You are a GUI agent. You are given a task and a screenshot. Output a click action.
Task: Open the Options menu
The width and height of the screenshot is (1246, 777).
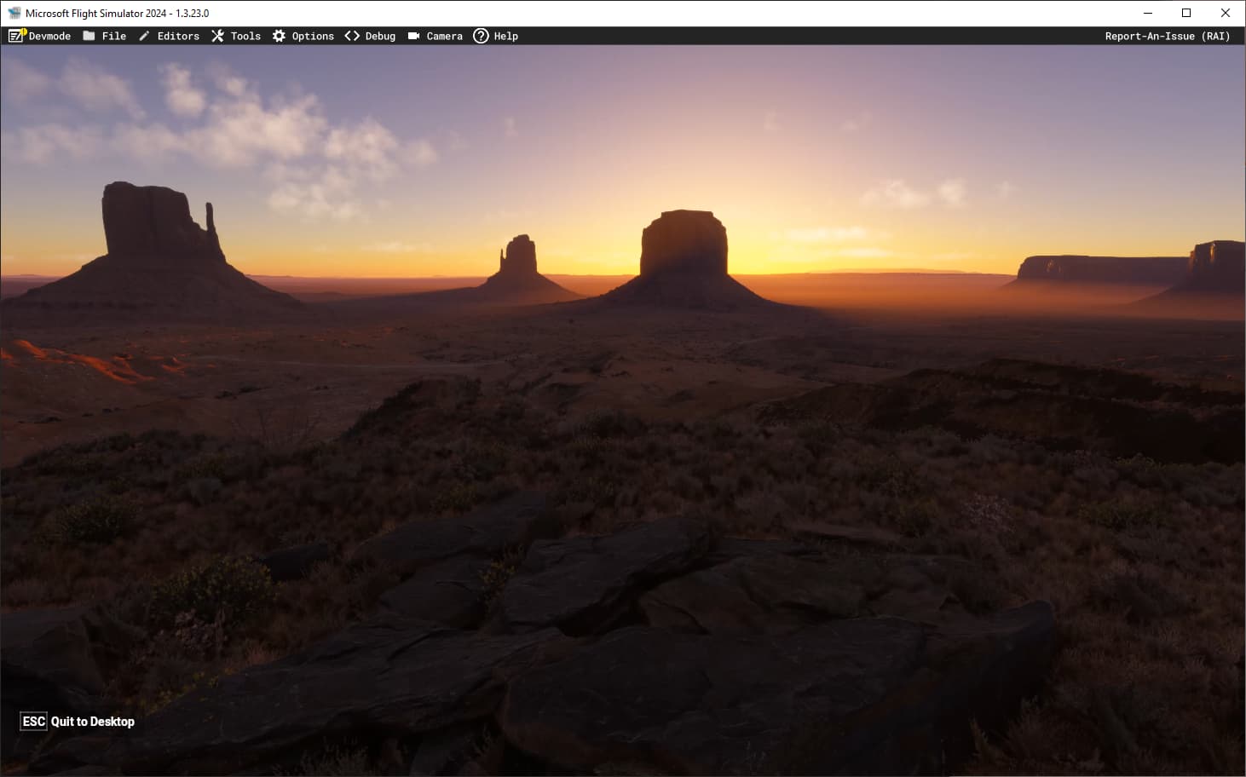pyautogui.click(x=313, y=36)
